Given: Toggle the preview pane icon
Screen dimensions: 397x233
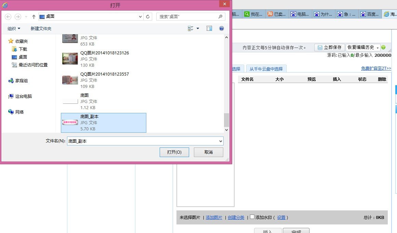Looking at the screenshot, I should [x=209, y=28].
